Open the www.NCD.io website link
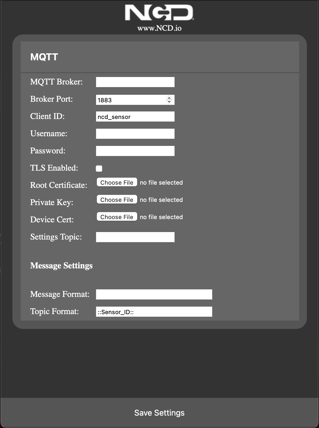319x428 pixels. click(159, 28)
